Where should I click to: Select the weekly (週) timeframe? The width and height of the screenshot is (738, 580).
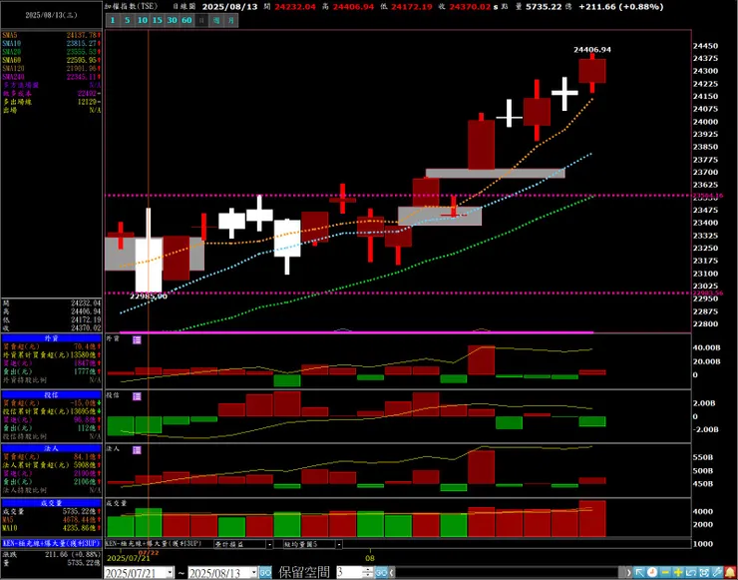pos(216,20)
